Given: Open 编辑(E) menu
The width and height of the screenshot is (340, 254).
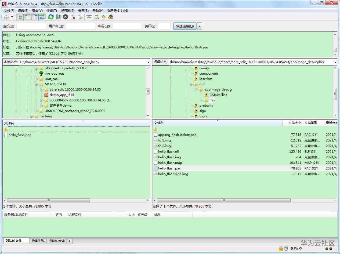Looking at the screenshot, I should pos(23,10).
